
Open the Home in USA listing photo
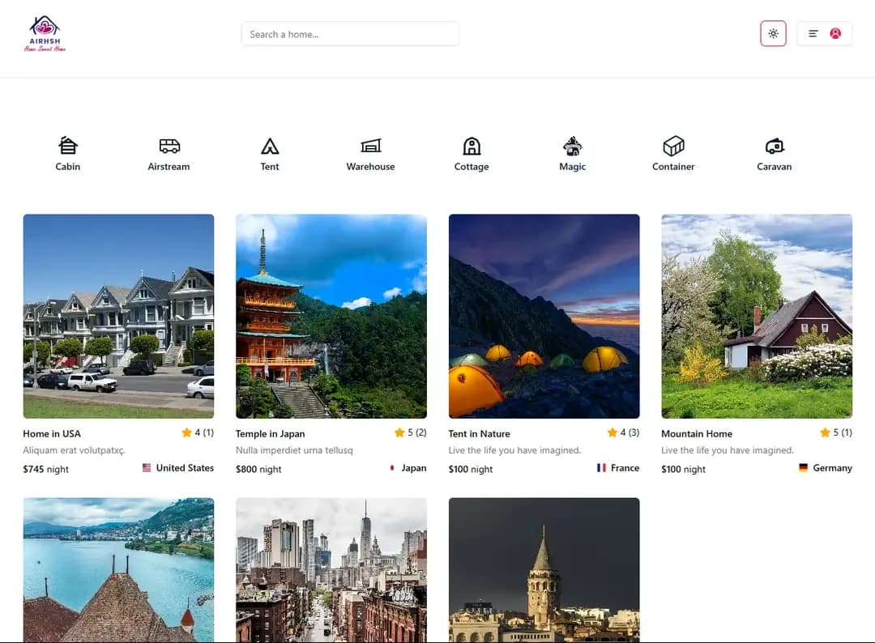[x=118, y=316]
